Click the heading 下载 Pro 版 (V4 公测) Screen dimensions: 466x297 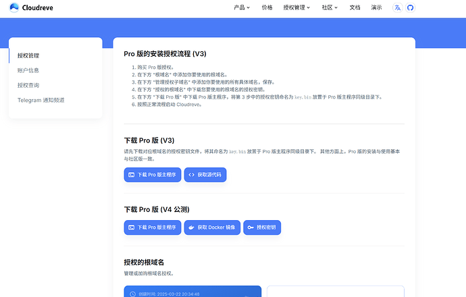(157, 209)
